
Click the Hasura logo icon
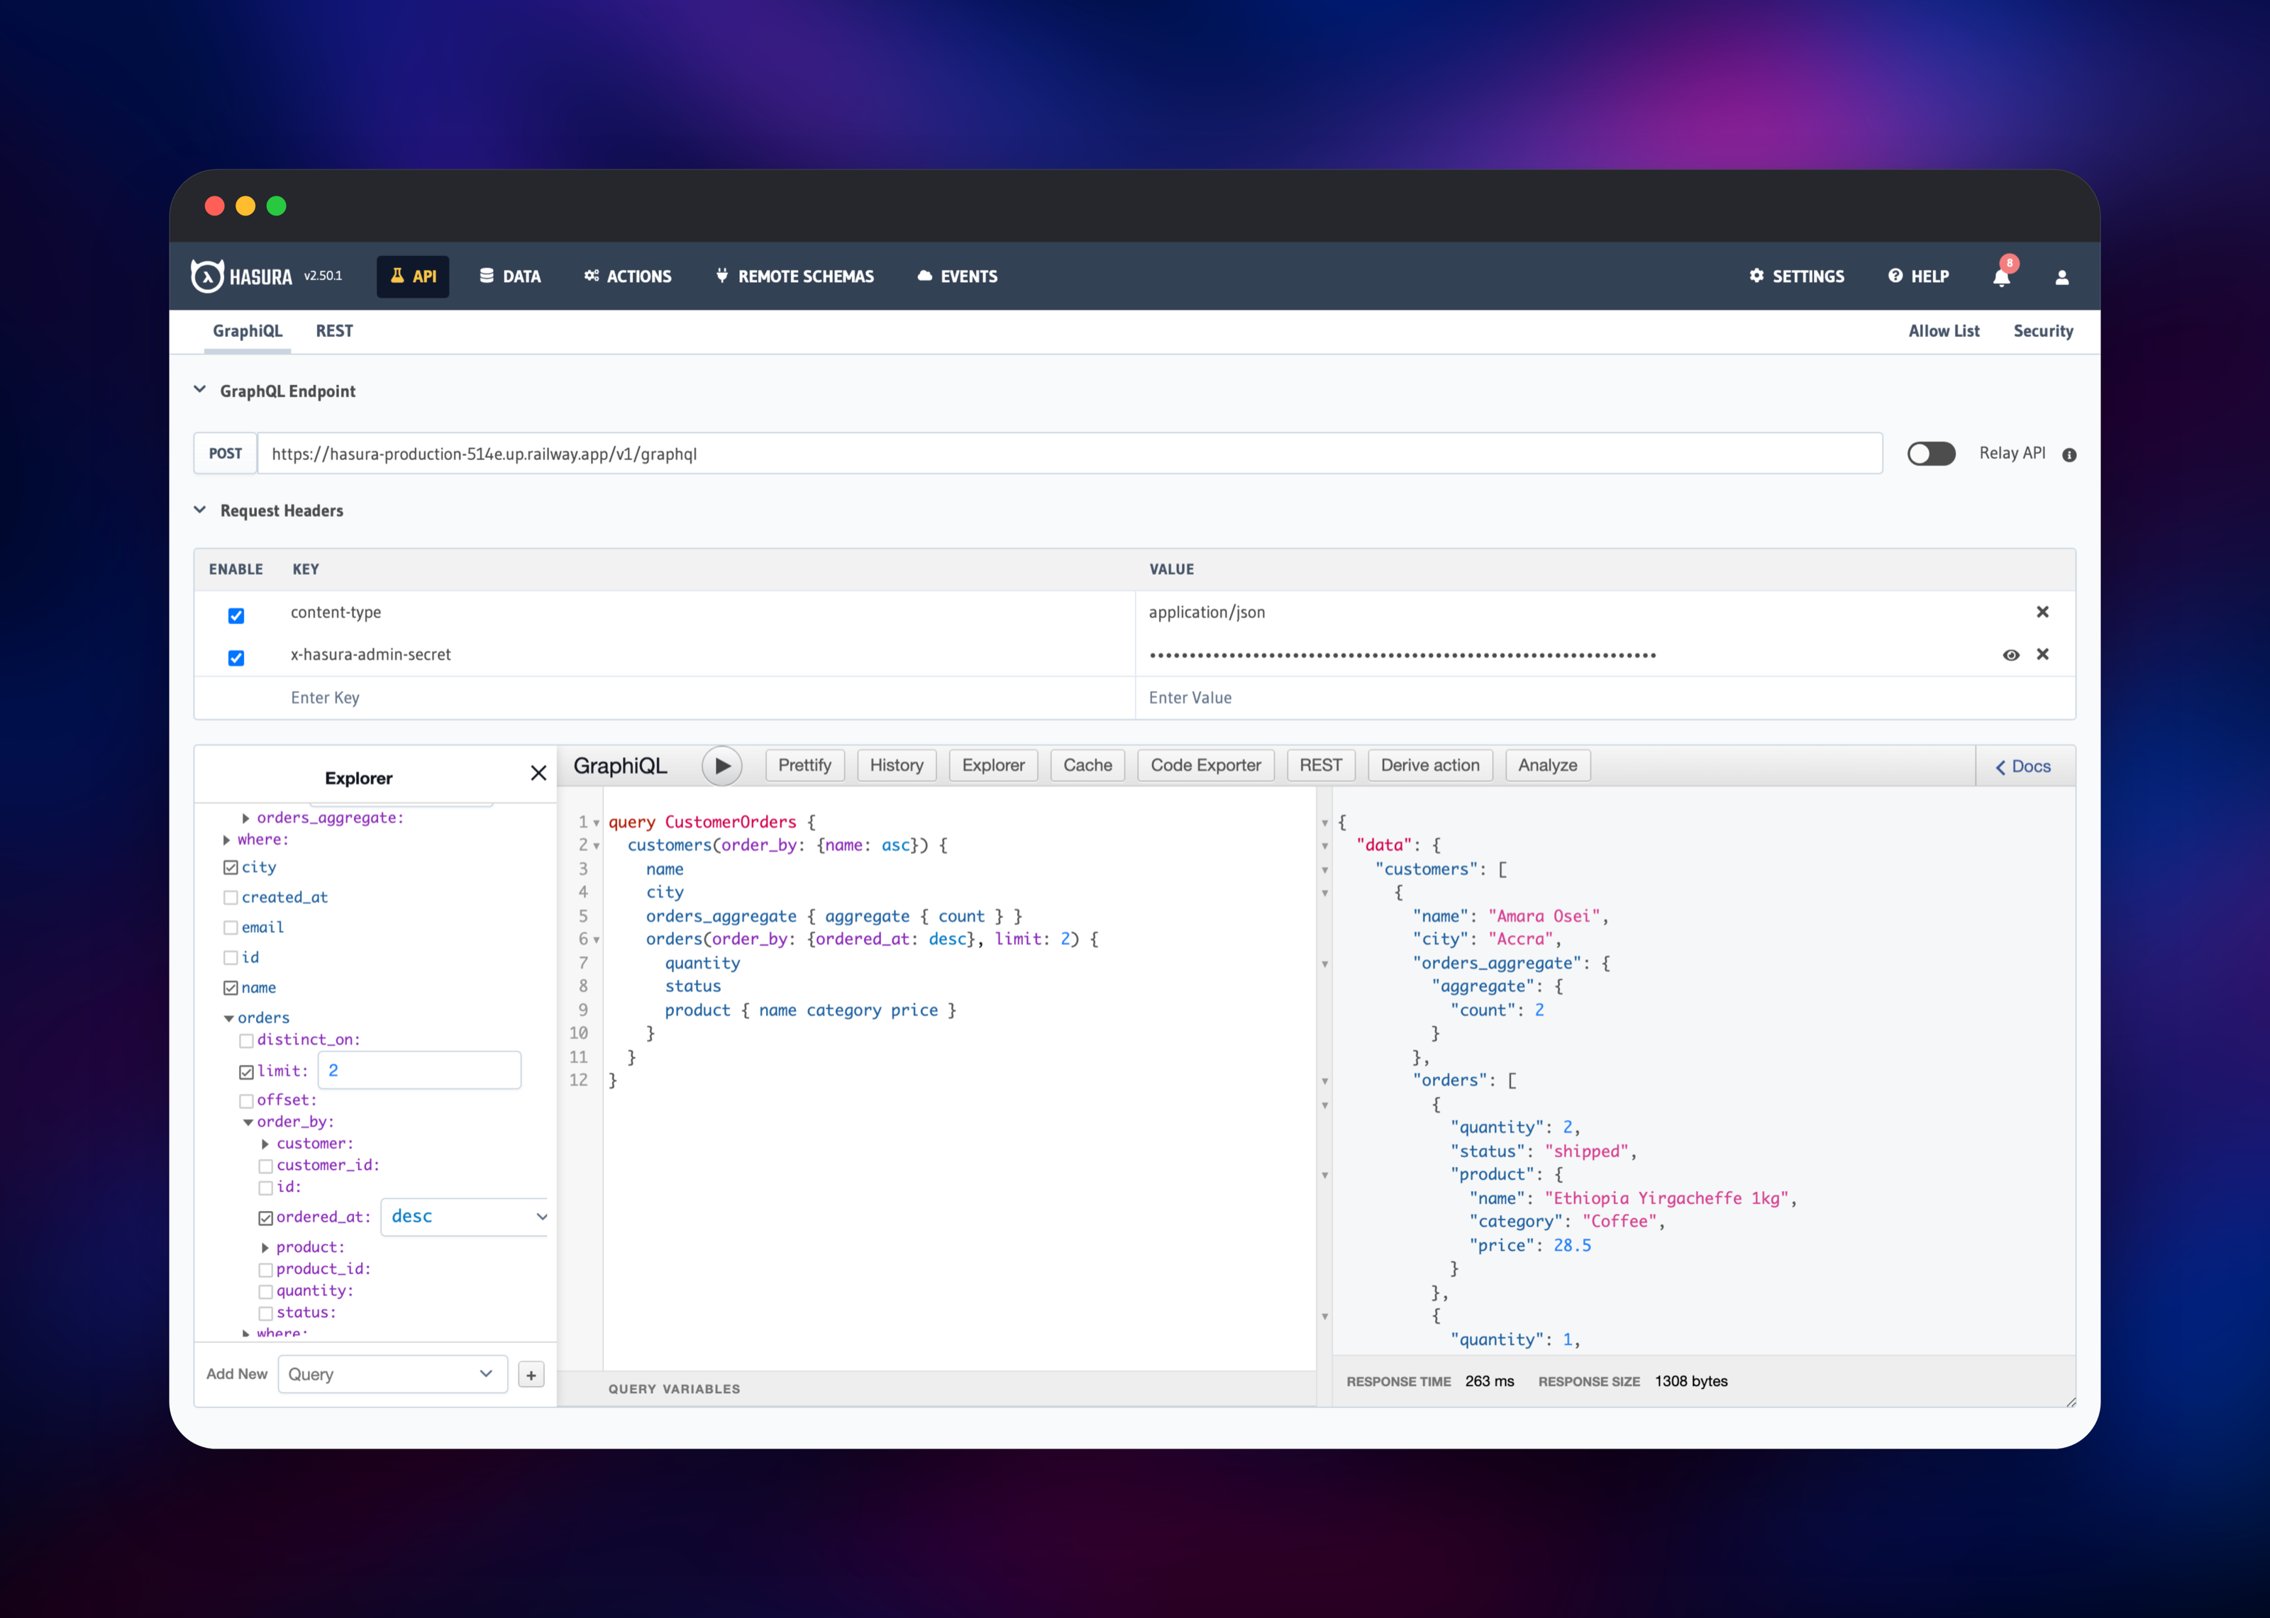[x=206, y=276]
